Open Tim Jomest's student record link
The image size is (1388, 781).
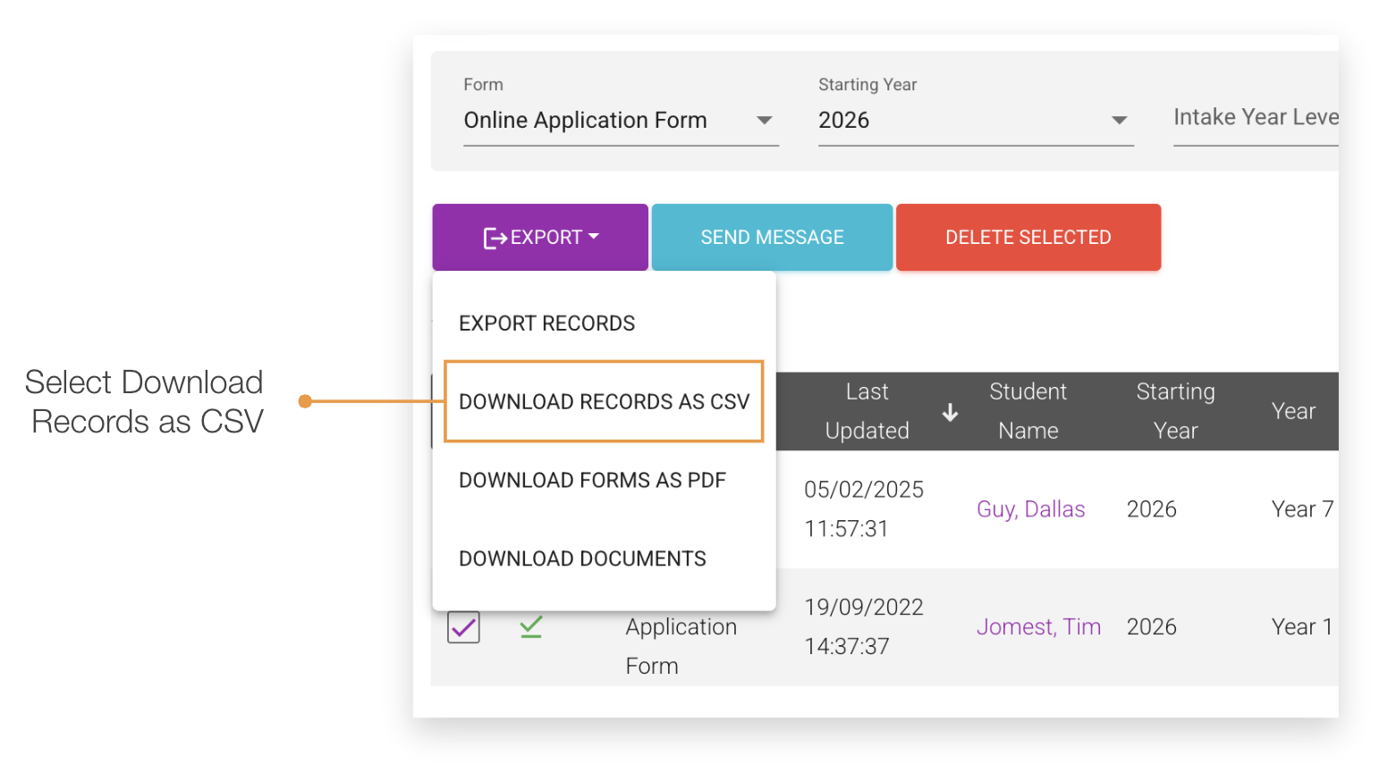tap(1038, 626)
